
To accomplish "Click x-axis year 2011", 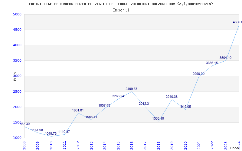I will point(64,145).
